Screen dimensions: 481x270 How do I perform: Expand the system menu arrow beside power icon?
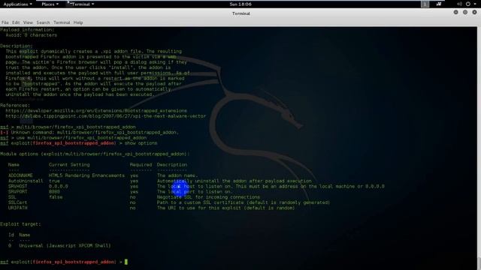pos(475,4)
